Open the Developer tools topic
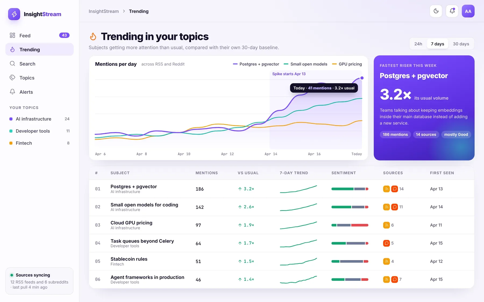 [40, 131]
